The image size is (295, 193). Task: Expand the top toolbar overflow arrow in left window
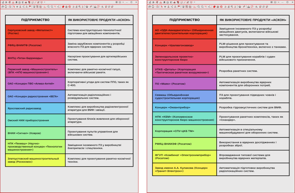pos(45,2)
